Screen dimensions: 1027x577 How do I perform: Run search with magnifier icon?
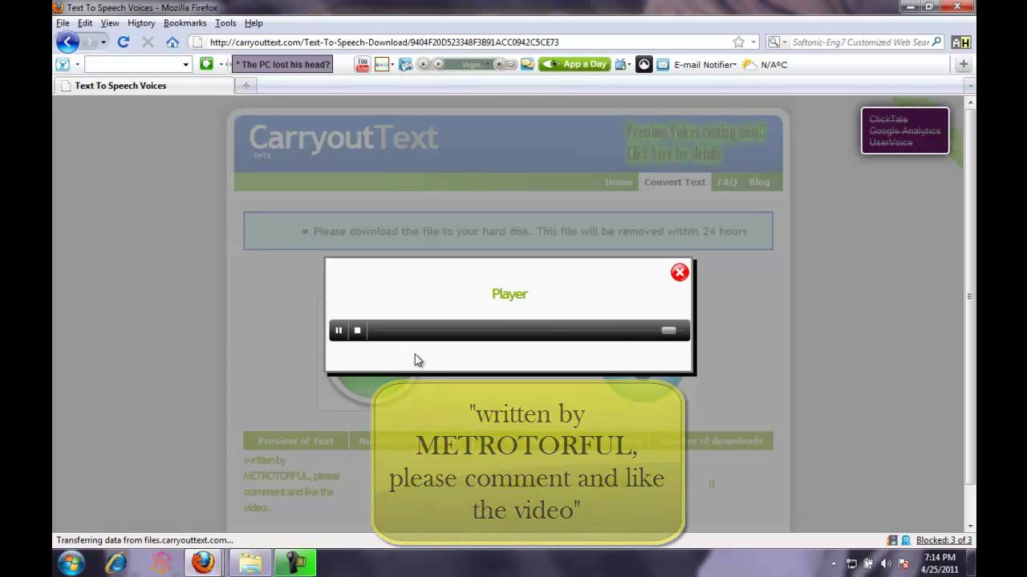(x=936, y=42)
